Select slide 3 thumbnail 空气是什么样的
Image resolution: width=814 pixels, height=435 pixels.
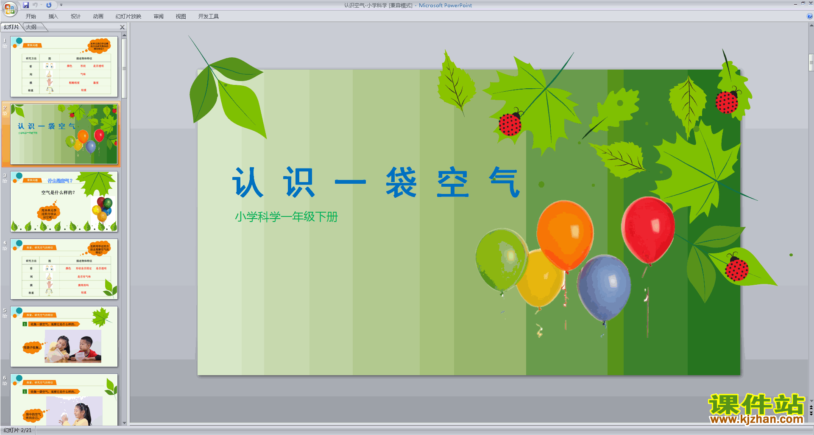pyautogui.click(x=64, y=202)
